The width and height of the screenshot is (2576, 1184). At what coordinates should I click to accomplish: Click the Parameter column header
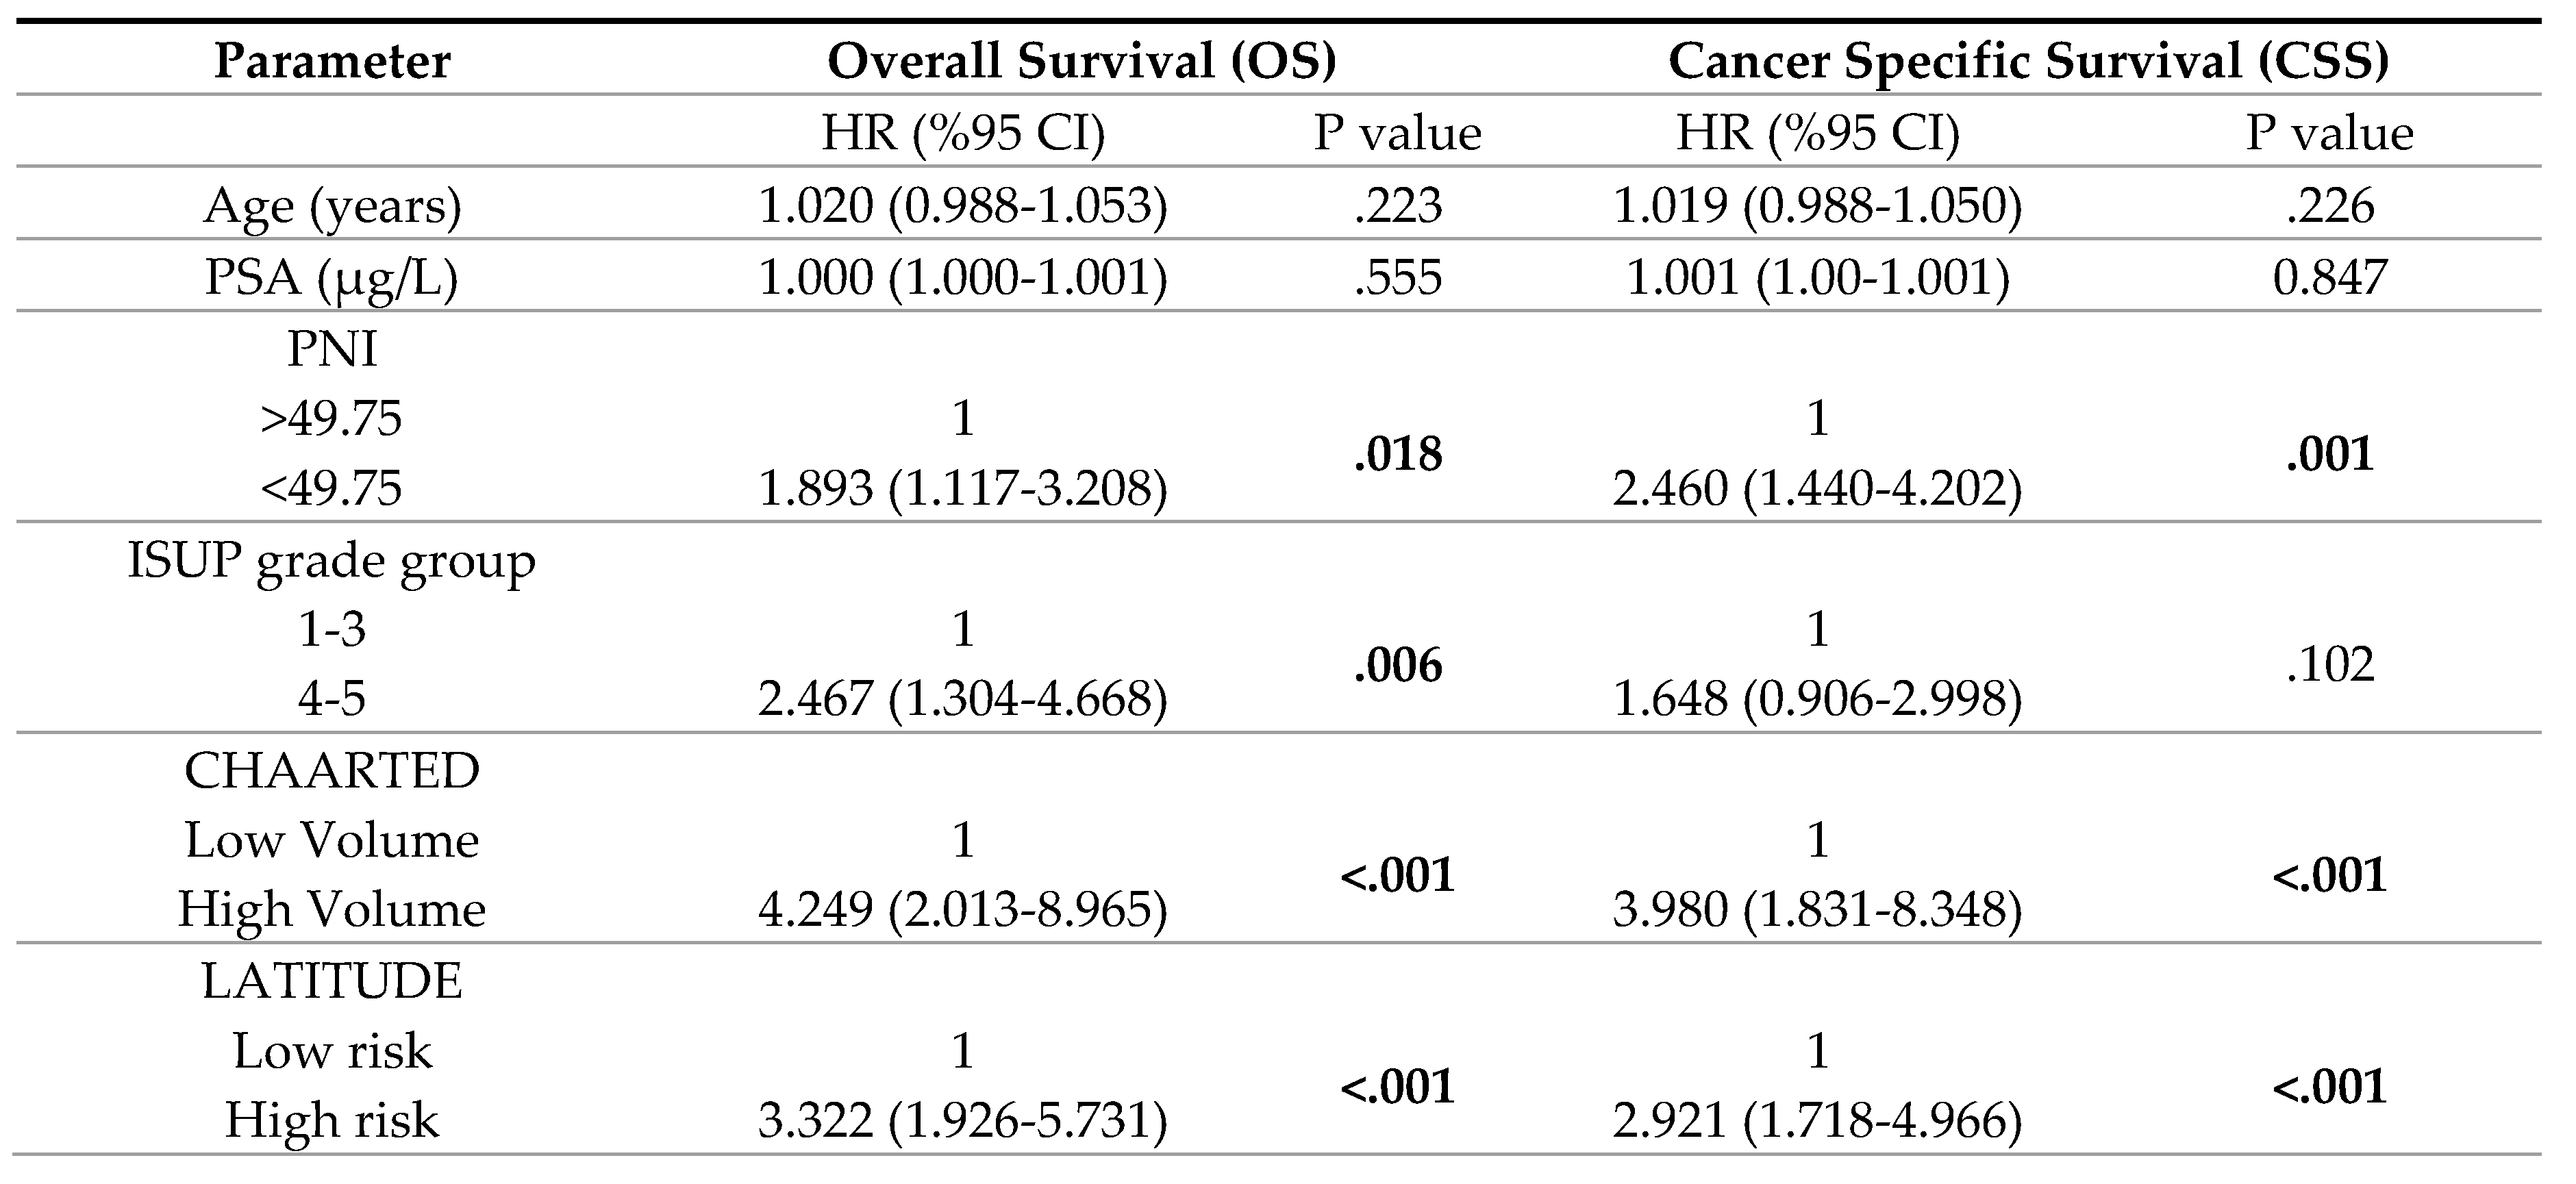pos(332,61)
